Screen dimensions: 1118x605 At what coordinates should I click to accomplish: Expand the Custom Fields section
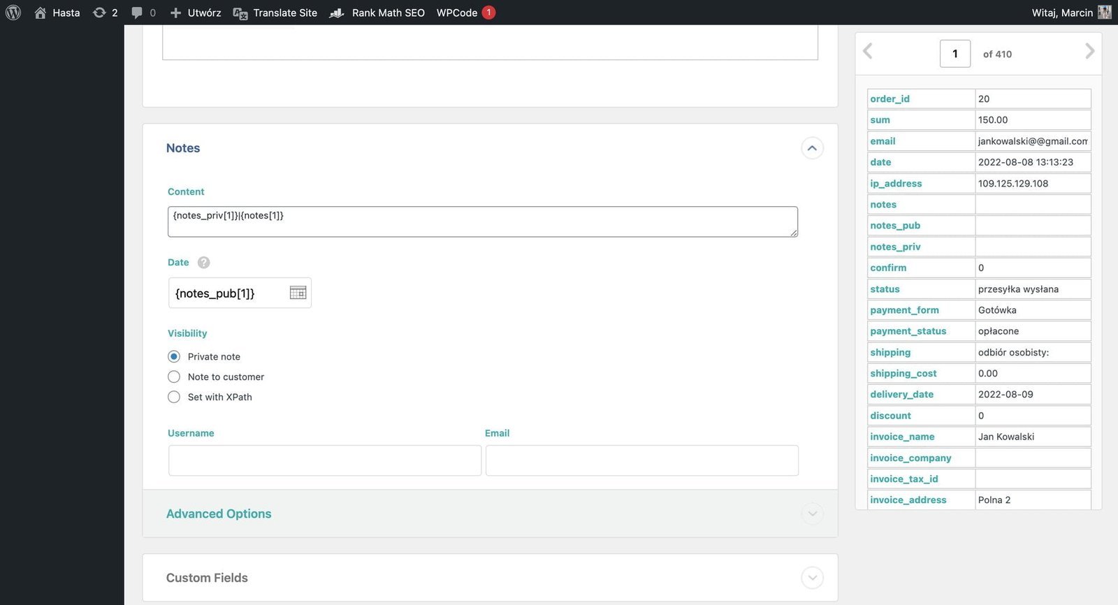(811, 578)
